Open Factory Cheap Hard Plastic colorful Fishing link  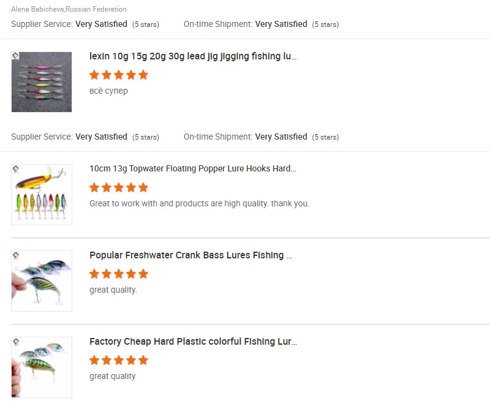click(x=193, y=342)
